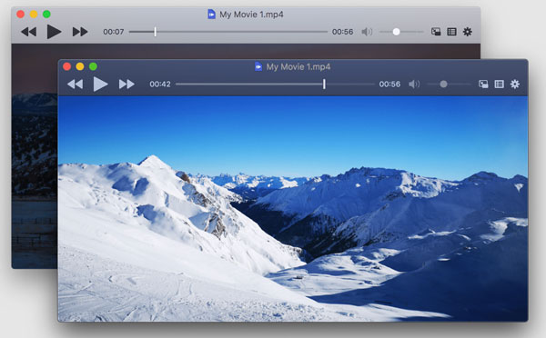Minimize the front player window

(x=80, y=66)
